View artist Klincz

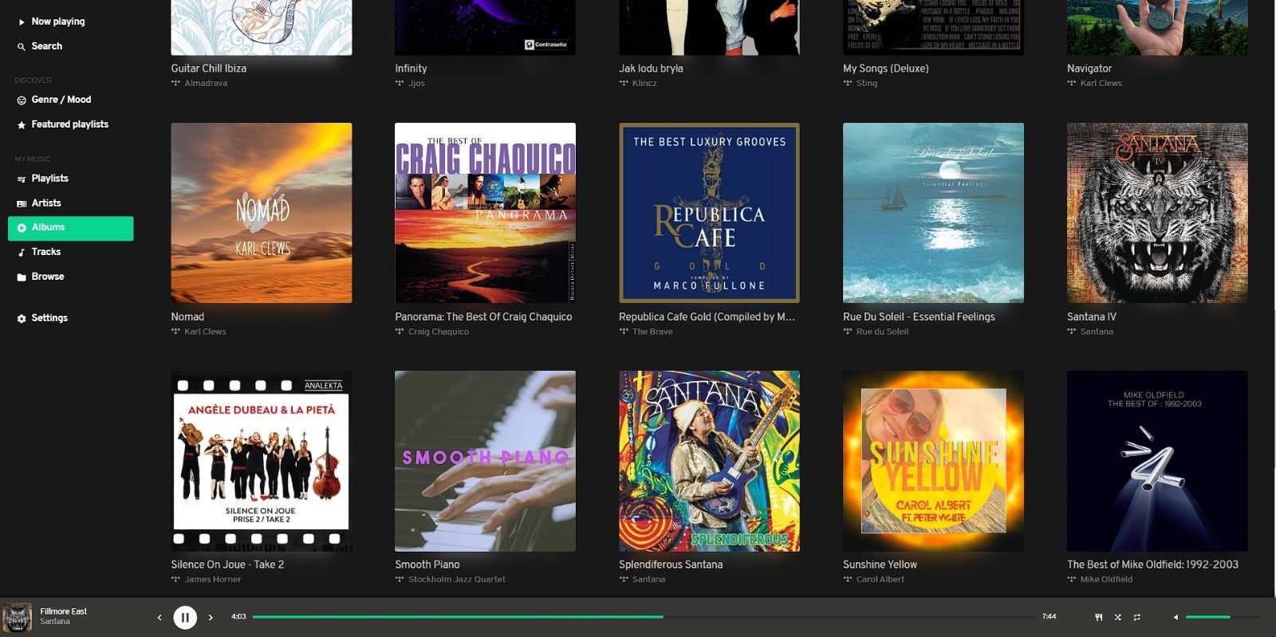click(x=644, y=83)
